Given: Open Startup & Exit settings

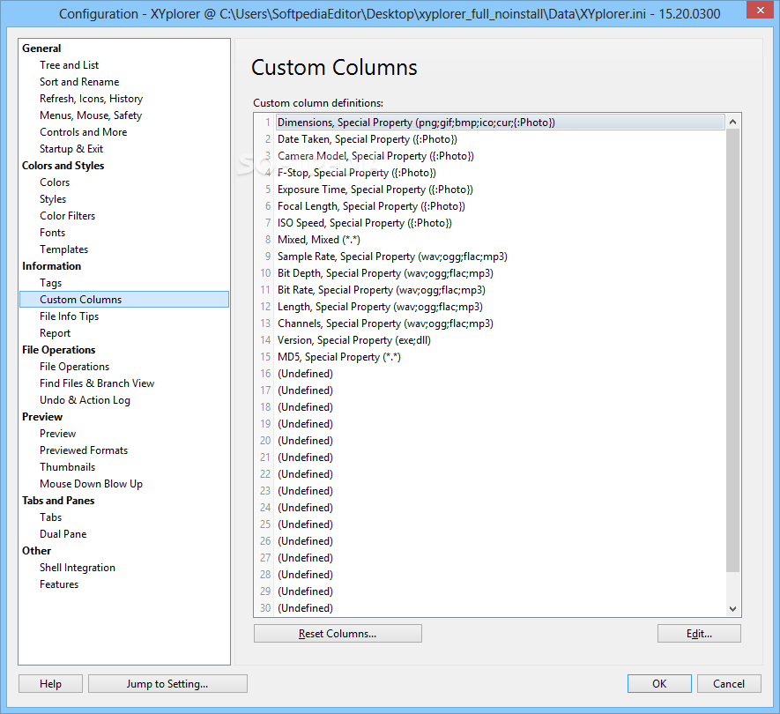Looking at the screenshot, I should coord(71,149).
